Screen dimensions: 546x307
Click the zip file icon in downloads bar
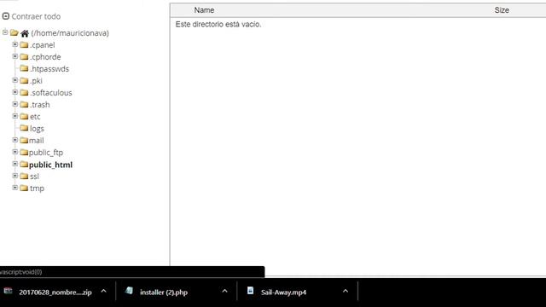point(8,291)
